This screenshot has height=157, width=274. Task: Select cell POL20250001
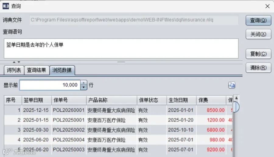point(69,120)
